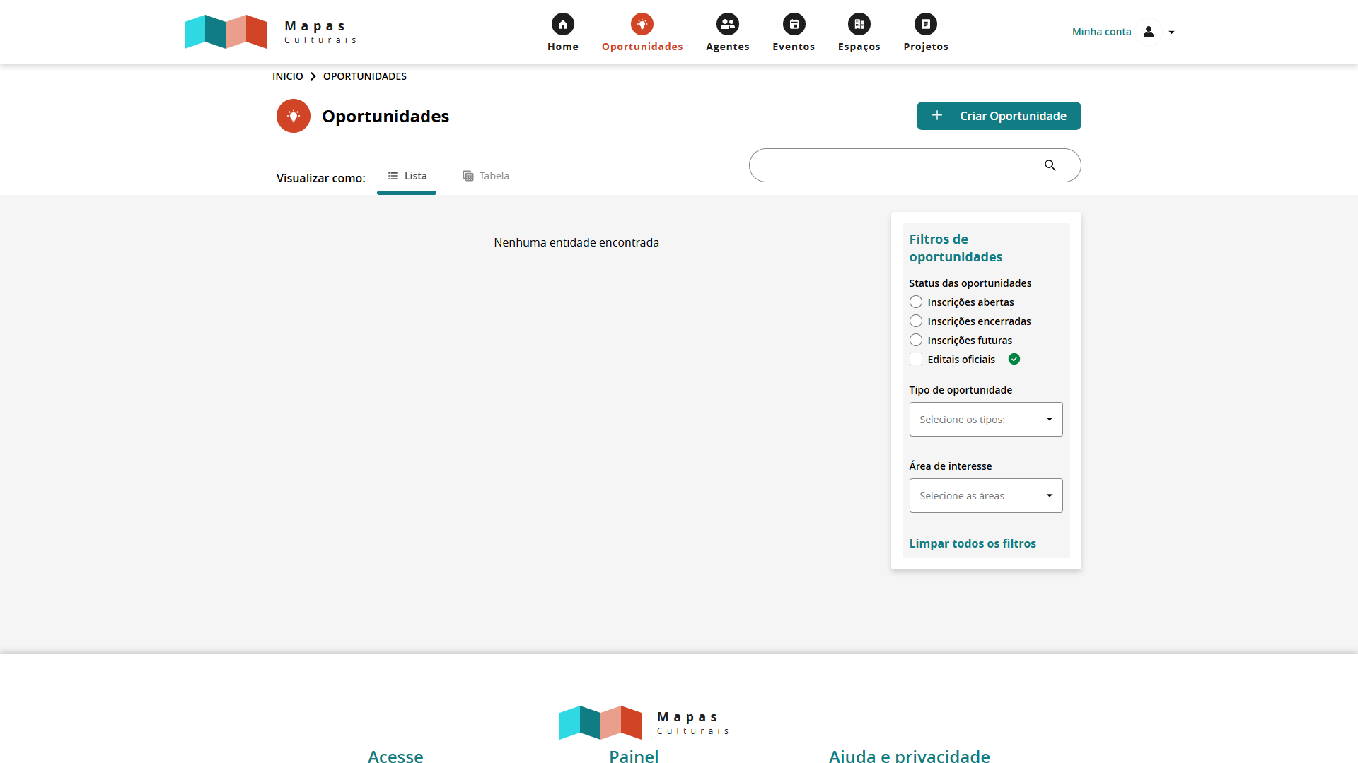Click the Projetos icon in the navbar
The height and width of the screenshot is (763, 1358).
click(925, 23)
